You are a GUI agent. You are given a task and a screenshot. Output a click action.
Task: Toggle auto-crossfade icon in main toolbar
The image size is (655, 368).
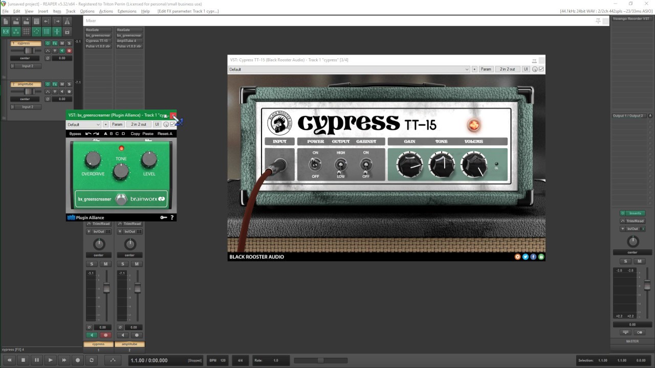coord(6,32)
